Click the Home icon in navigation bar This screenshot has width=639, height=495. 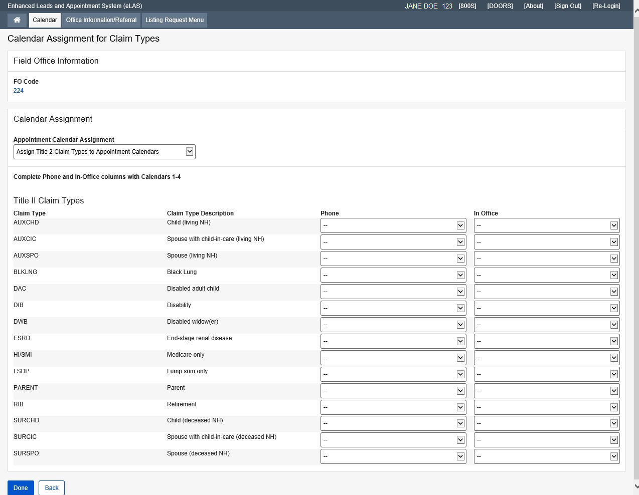(17, 20)
